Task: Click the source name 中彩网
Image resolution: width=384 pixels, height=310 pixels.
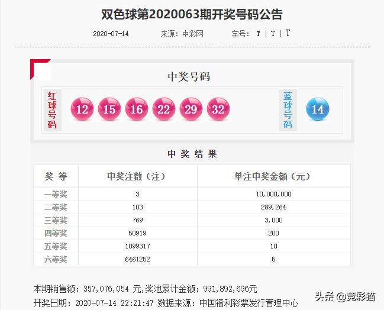Action: pyautogui.click(x=193, y=34)
